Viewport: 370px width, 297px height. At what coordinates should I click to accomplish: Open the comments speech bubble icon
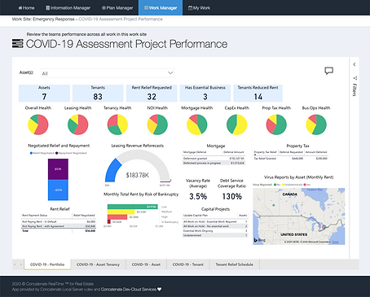(328, 71)
